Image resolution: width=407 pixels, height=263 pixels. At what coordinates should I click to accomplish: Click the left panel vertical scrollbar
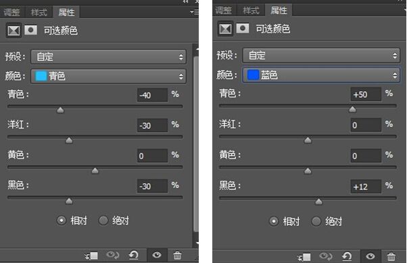click(x=196, y=144)
